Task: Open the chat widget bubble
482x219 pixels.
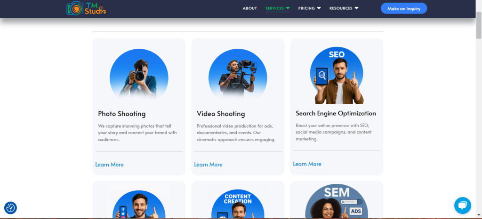Action: coord(462,205)
